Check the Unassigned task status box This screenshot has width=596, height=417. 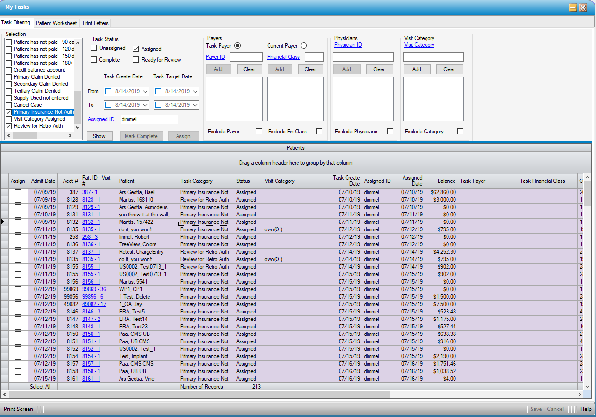[94, 48]
